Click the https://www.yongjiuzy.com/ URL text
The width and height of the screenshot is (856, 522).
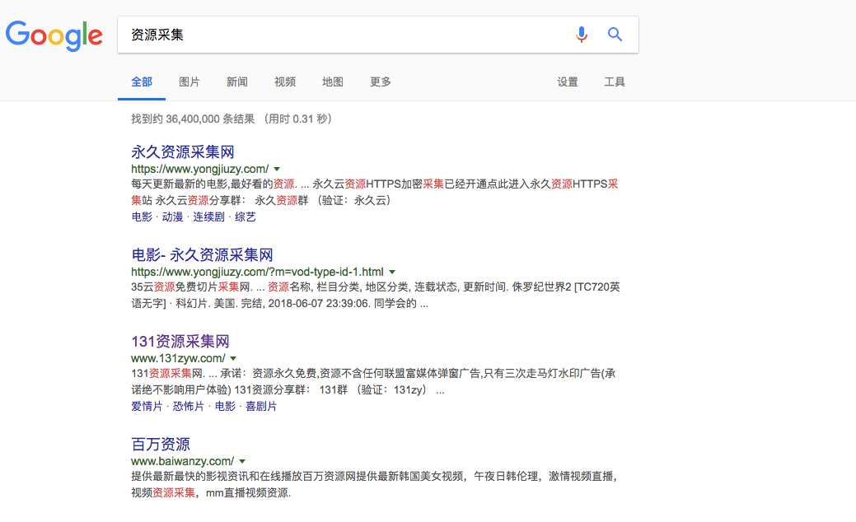(200, 169)
